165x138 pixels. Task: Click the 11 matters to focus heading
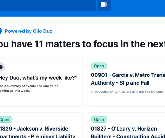[82, 44]
